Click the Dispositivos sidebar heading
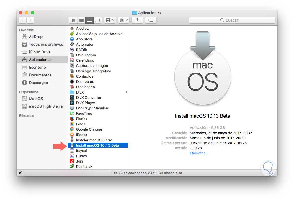The image size is (294, 200). [29, 92]
